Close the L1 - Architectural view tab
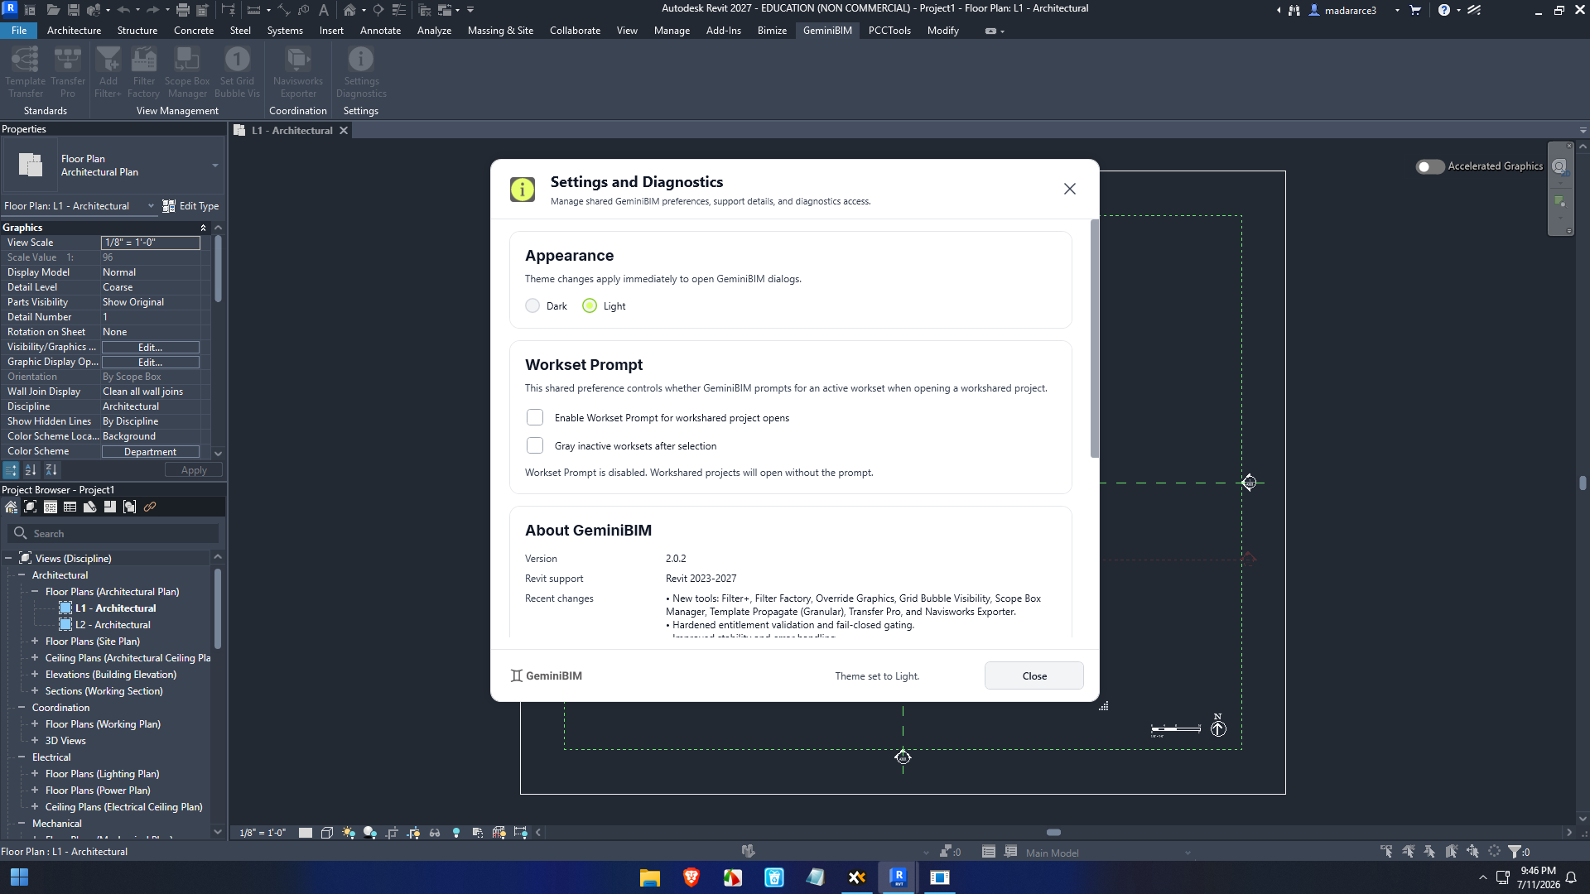The height and width of the screenshot is (894, 1590). point(343,131)
